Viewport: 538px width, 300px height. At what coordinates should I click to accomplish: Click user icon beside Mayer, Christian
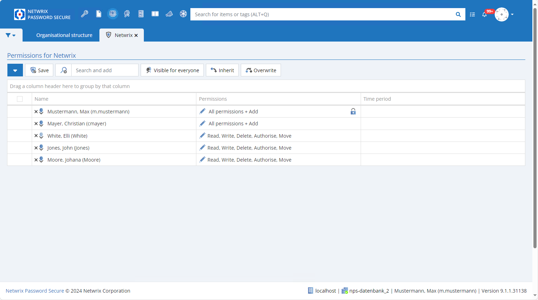point(41,123)
